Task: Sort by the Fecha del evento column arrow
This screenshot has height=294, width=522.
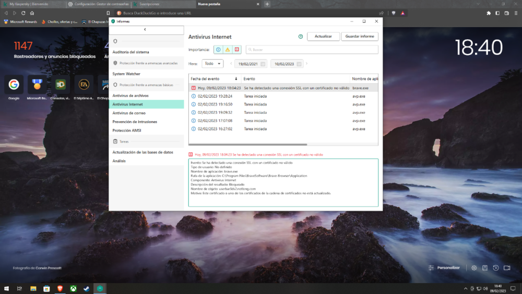Action: point(236,79)
